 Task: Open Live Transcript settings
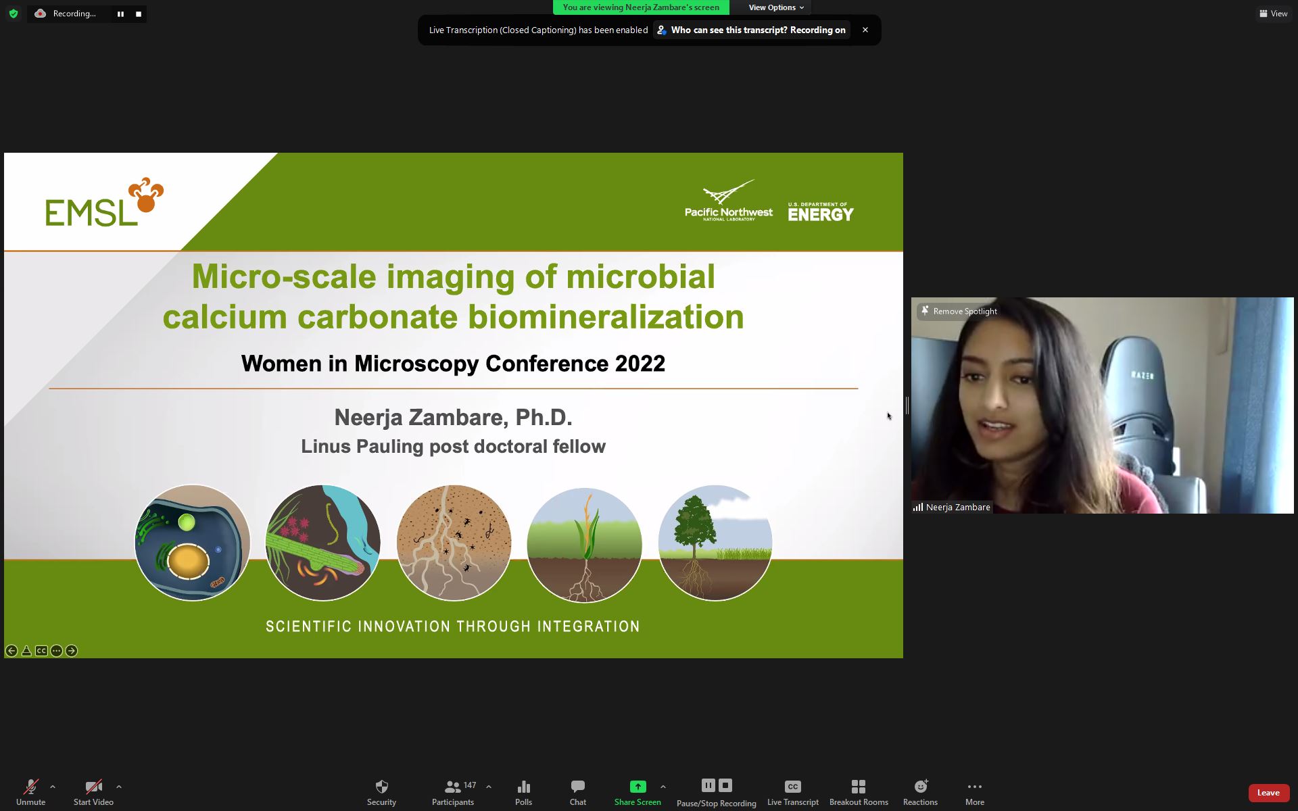(x=792, y=792)
